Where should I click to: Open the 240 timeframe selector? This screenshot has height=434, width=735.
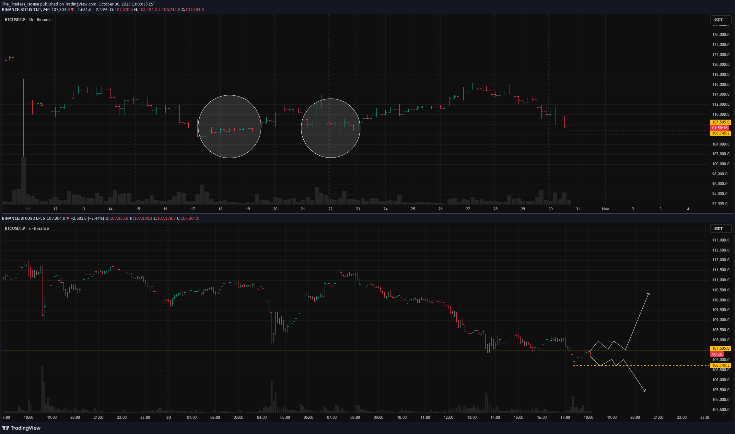(46, 10)
